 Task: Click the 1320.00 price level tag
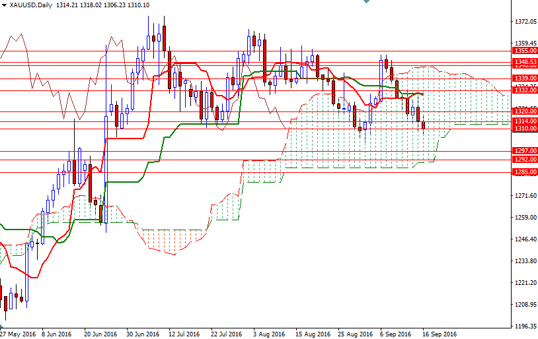tap(525, 111)
